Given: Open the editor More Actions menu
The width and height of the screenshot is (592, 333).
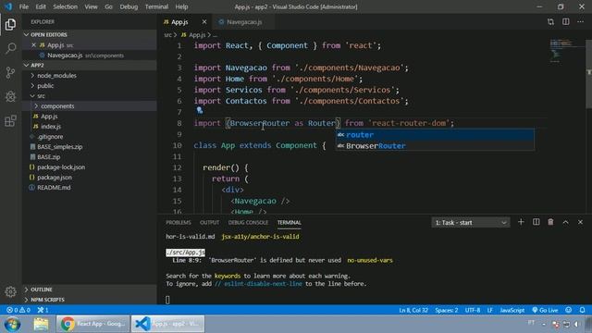Looking at the screenshot, I should click(x=580, y=22).
